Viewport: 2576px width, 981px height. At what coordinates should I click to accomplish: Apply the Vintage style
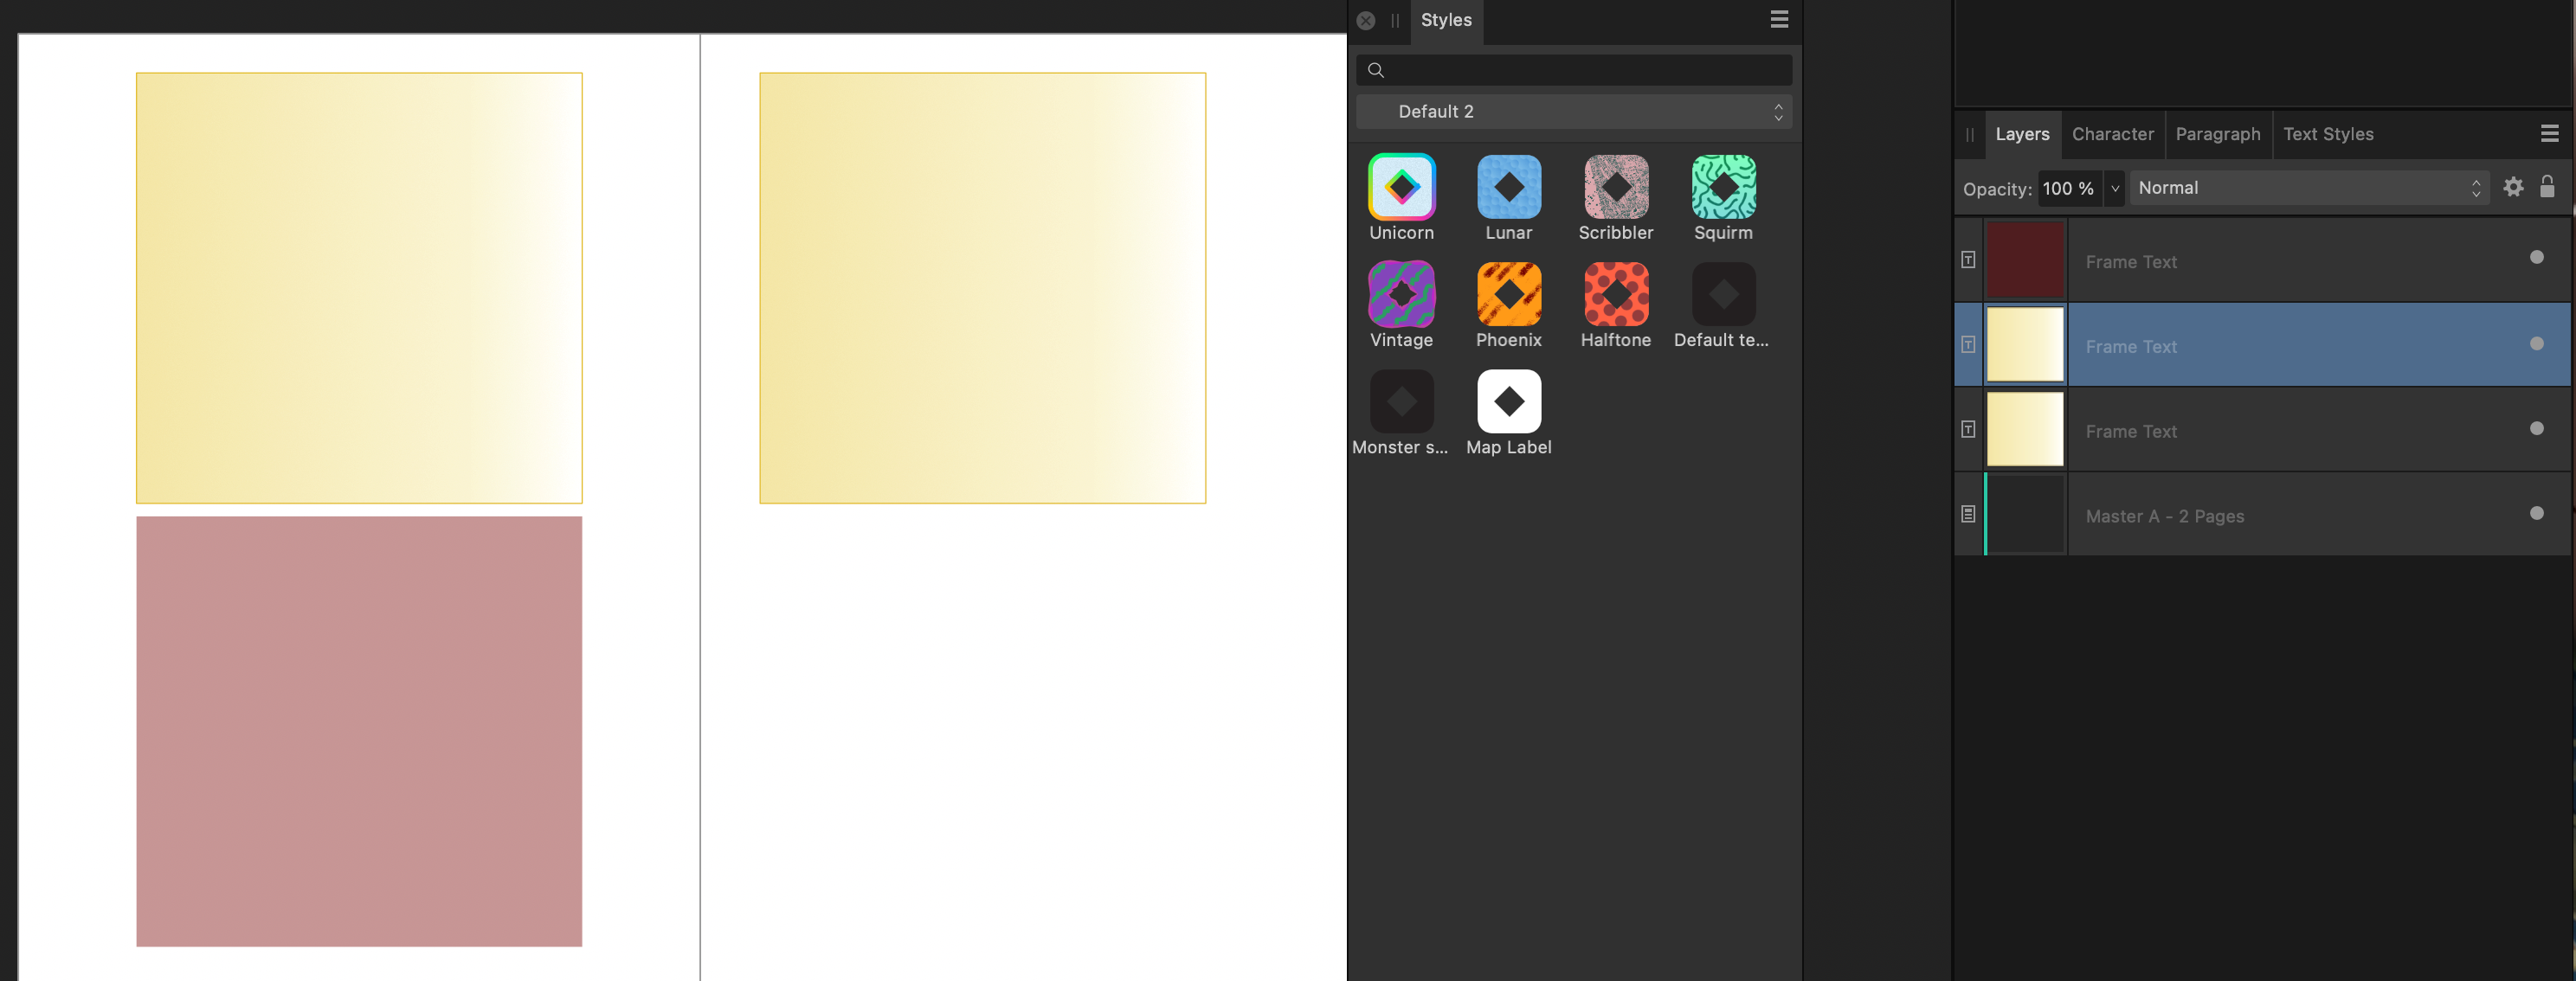coord(1401,294)
